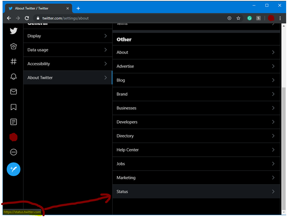Click the scrollbar up arrow
Image resolution: width=287 pixels, height=217 pixels.
tap(284, 26)
